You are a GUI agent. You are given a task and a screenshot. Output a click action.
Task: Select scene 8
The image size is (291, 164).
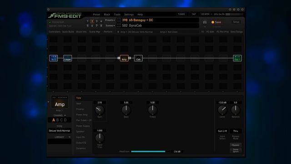[101, 26]
